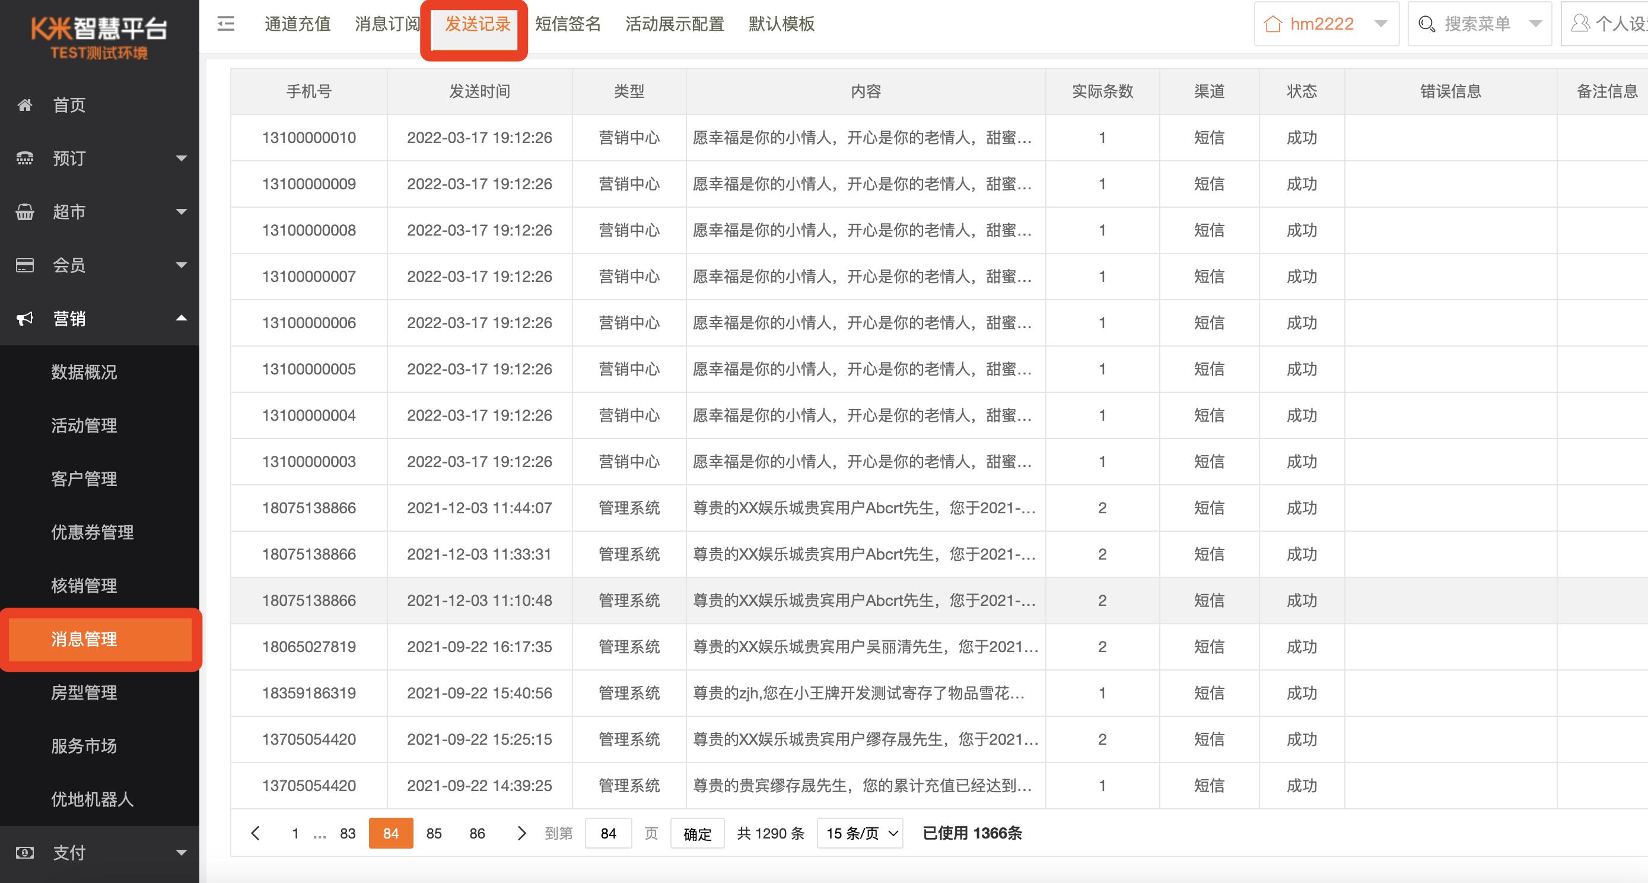Switch to the 通道充值 tab
1648x883 pixels.
(x=297, y=24)
